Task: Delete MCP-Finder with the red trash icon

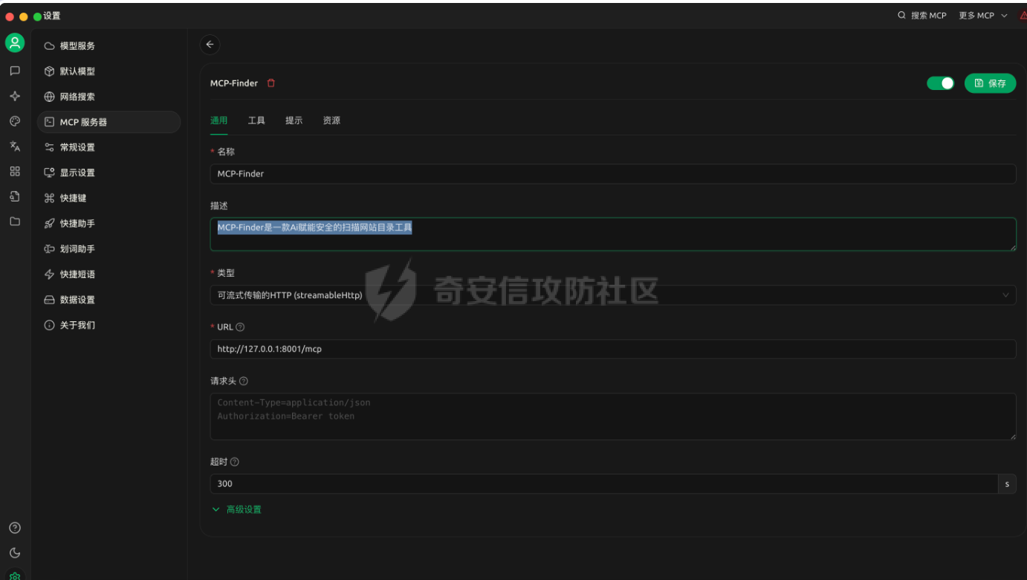Action: pyautogui.click(x=271, y=83)
